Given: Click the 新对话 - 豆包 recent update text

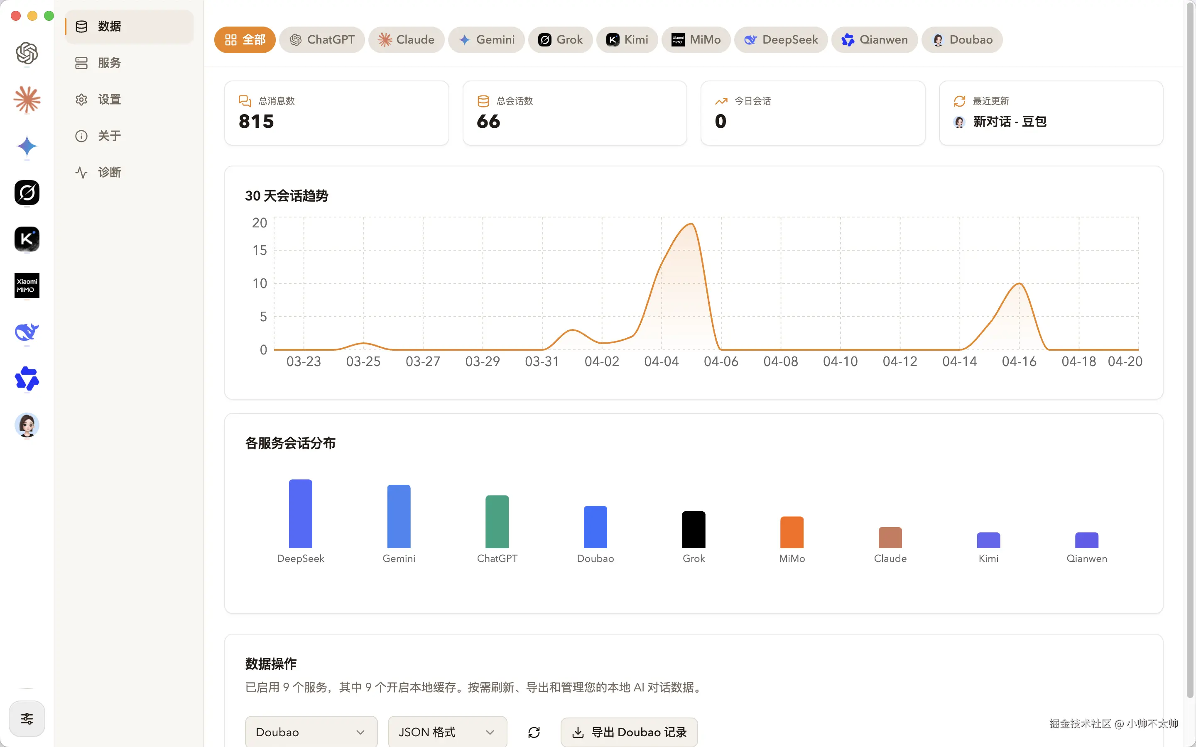Looking at the screenshot, I should tap(1010, 122).
